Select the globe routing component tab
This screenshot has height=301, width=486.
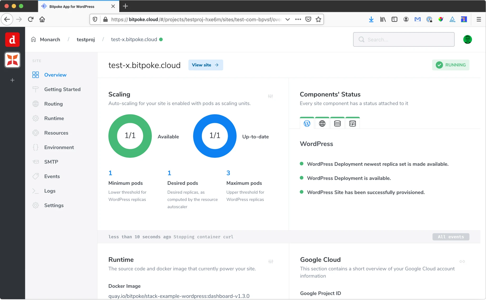322,123
